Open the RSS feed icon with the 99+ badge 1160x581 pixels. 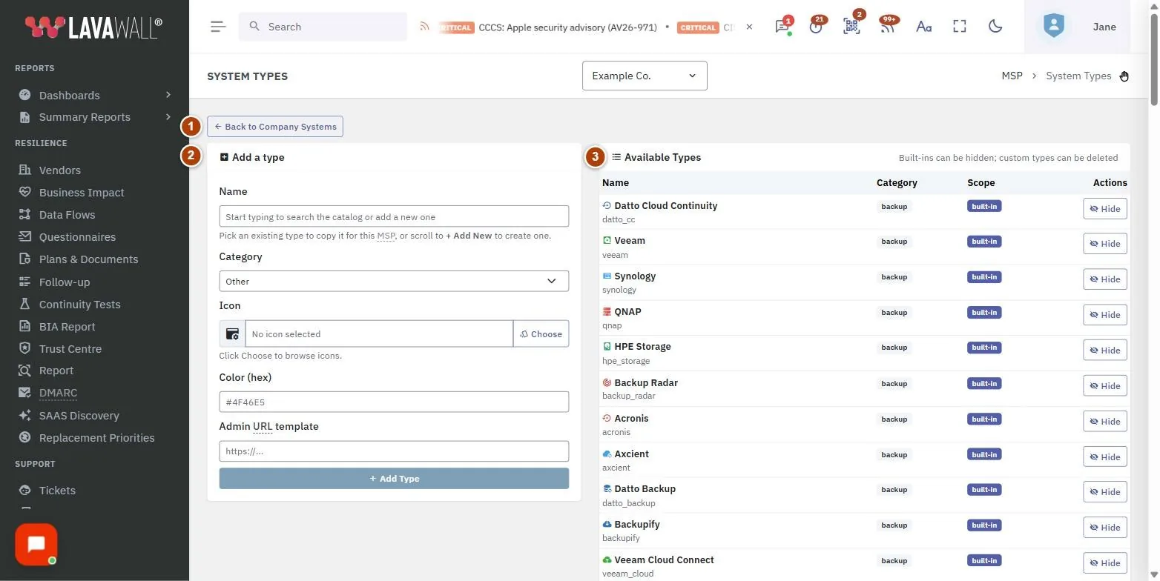coord(888,27)
